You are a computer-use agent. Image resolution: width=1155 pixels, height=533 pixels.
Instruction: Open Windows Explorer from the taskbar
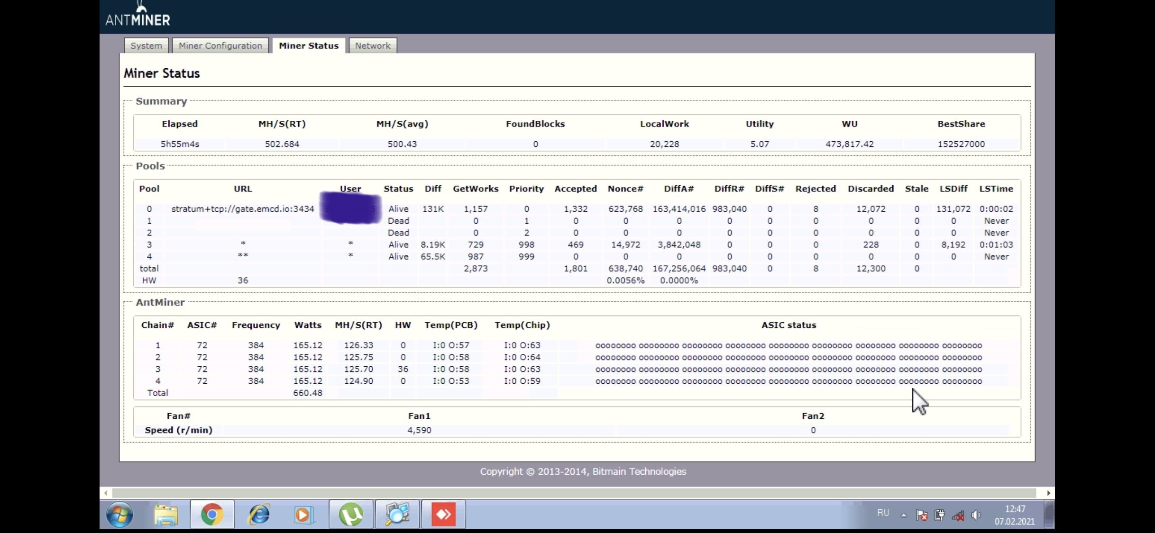pyautogui.click(x=165, y=515)
